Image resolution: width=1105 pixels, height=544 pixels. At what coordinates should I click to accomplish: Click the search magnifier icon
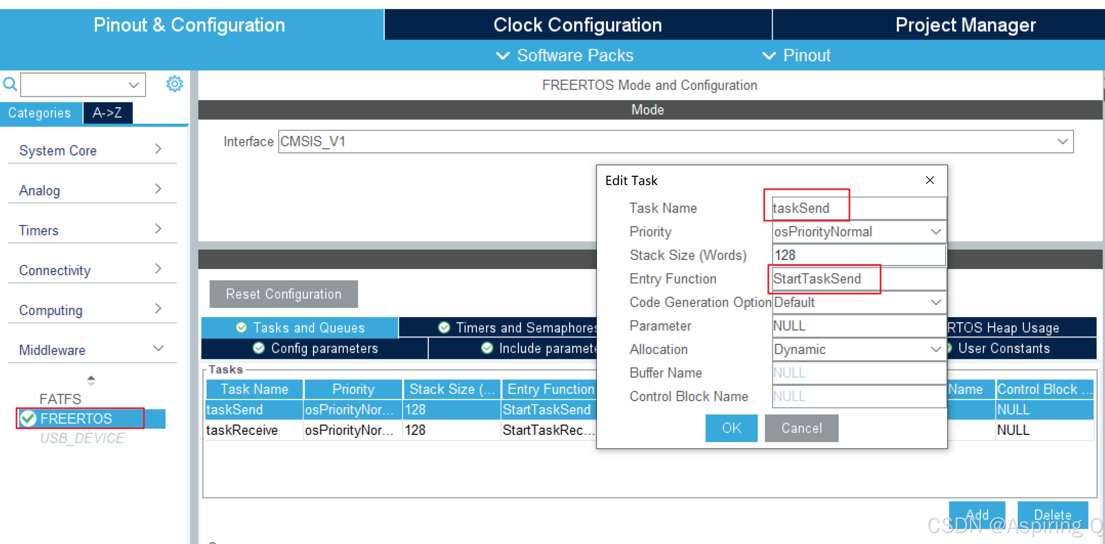tap(10, 84)
